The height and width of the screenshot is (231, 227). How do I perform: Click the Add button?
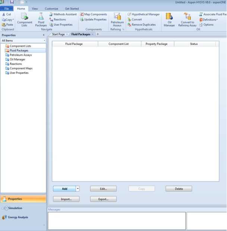(64, 189)
